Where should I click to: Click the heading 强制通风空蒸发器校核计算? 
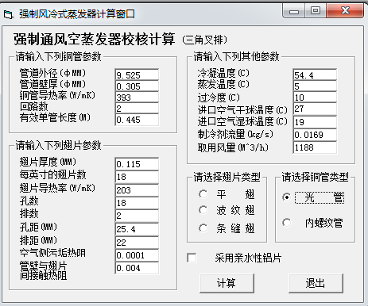pos(94,40)
